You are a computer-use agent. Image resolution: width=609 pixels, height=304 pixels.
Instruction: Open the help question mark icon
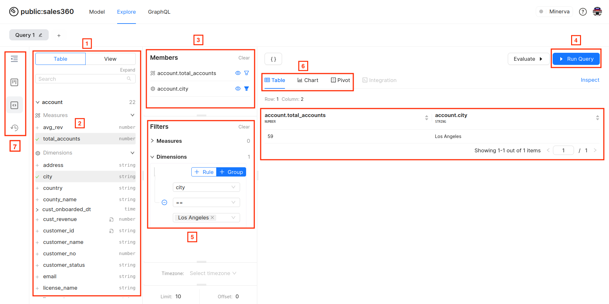(x=583, y=12)
